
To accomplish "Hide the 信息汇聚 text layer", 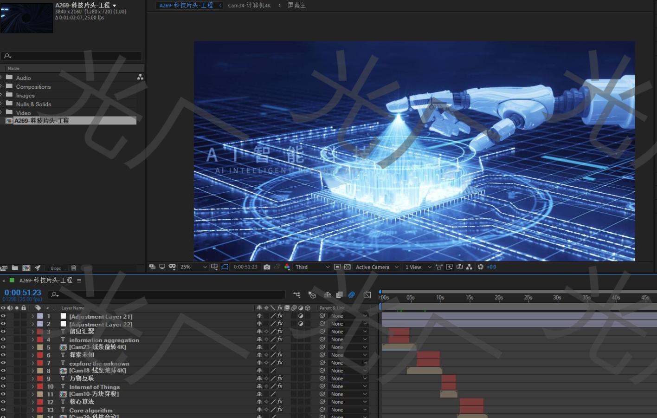I will pos(3,332).
